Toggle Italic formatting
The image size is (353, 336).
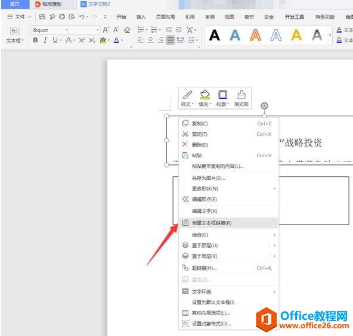coord(45,40)
